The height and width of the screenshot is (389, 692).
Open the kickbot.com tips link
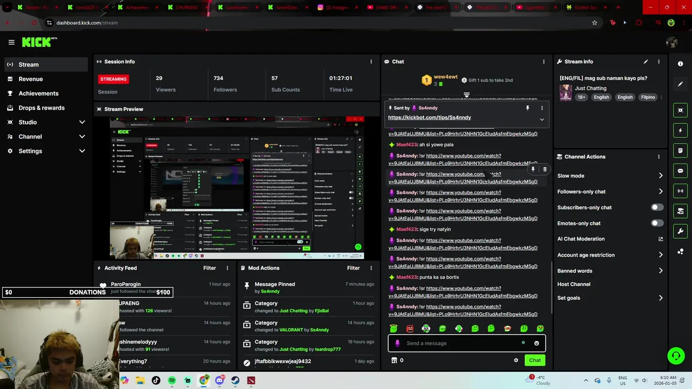pos(429,117)
